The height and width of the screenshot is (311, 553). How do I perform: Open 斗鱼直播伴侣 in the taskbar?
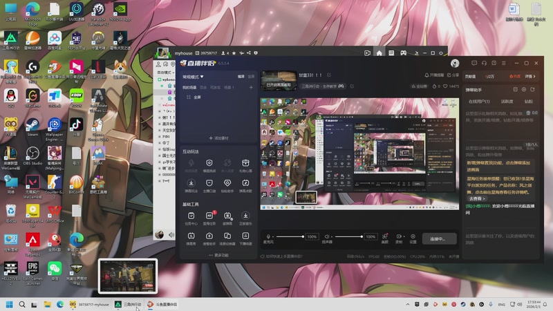[x=162, y=304]
